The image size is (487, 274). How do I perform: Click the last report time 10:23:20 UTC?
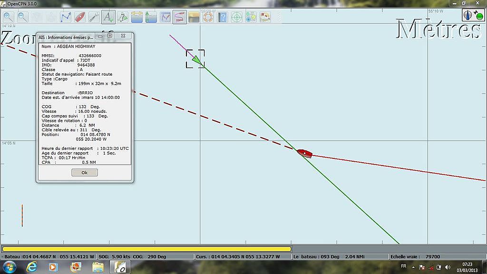click(114, 148)
